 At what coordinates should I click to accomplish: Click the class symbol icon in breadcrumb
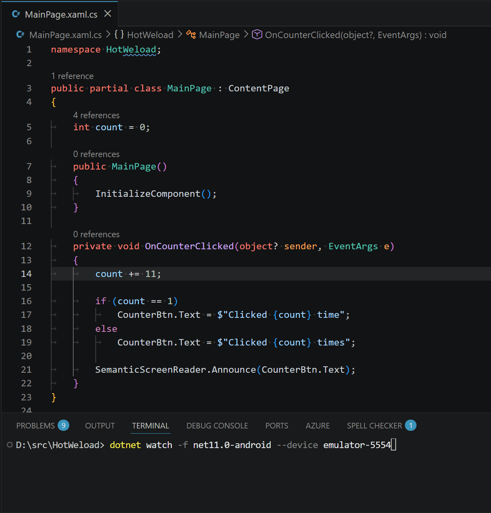(191, 35)
